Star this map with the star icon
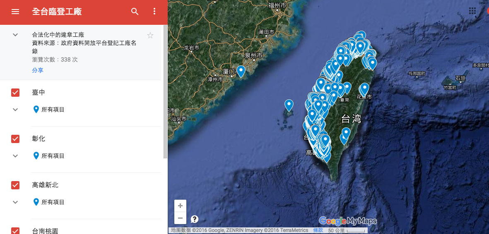489x234 pixels. click(150, 35)
